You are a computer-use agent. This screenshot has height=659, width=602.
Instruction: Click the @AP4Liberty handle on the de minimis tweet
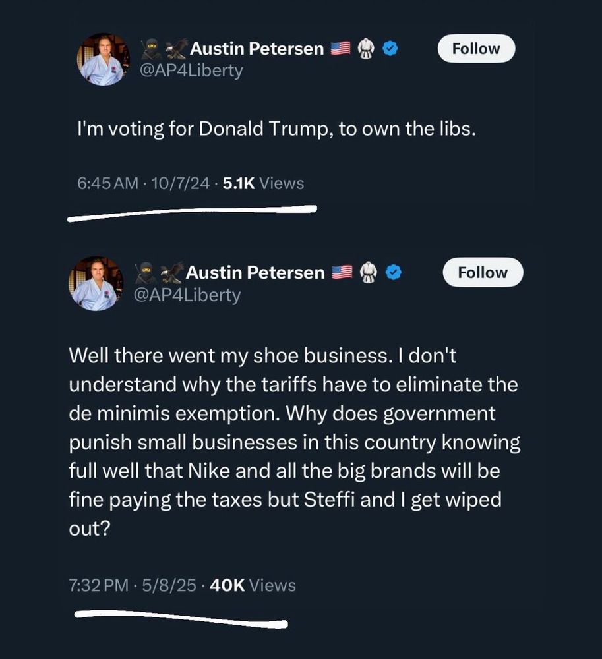click(187, 295)
